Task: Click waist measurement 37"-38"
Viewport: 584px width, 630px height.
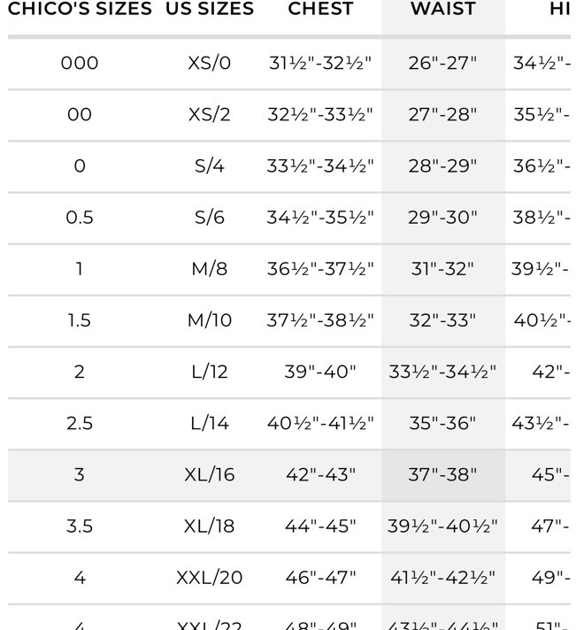Action: coord(442,475)
